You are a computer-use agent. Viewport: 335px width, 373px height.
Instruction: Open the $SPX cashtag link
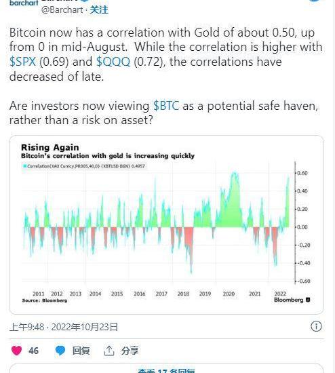tap(22, 62)
